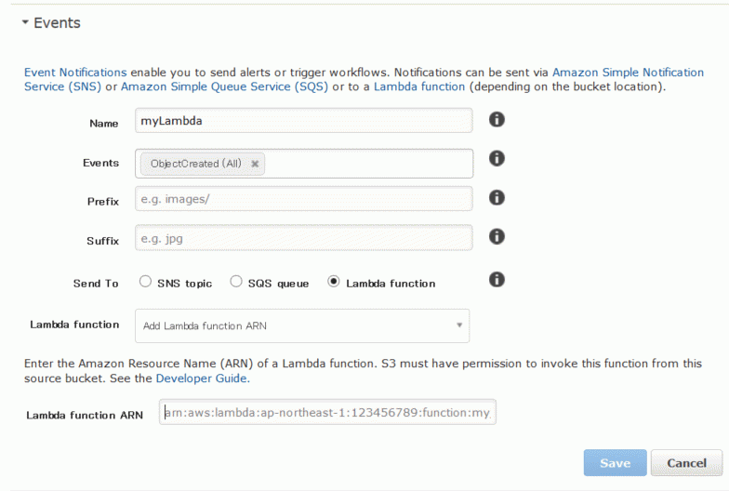Open the Amazon Simple Queue Service (SQS) link

click(x=225, y=86)
